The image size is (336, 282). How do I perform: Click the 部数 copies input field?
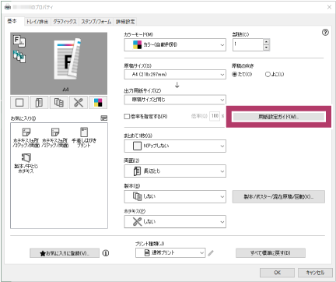248,44
